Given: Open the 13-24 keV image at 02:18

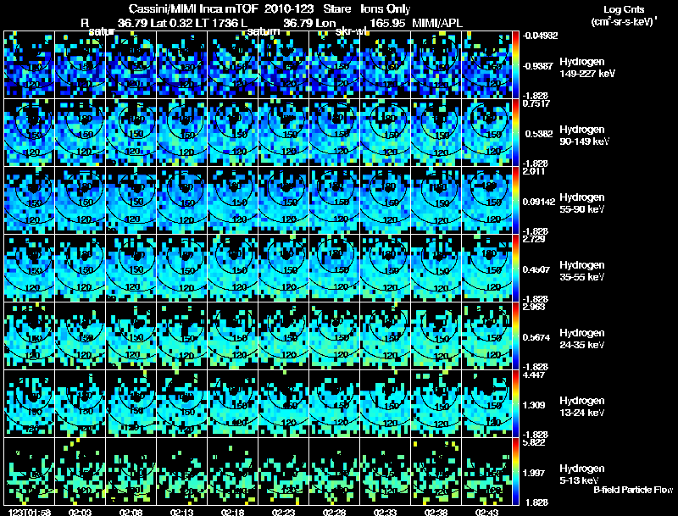Looking at the screenshot, I should pos(232,403).
